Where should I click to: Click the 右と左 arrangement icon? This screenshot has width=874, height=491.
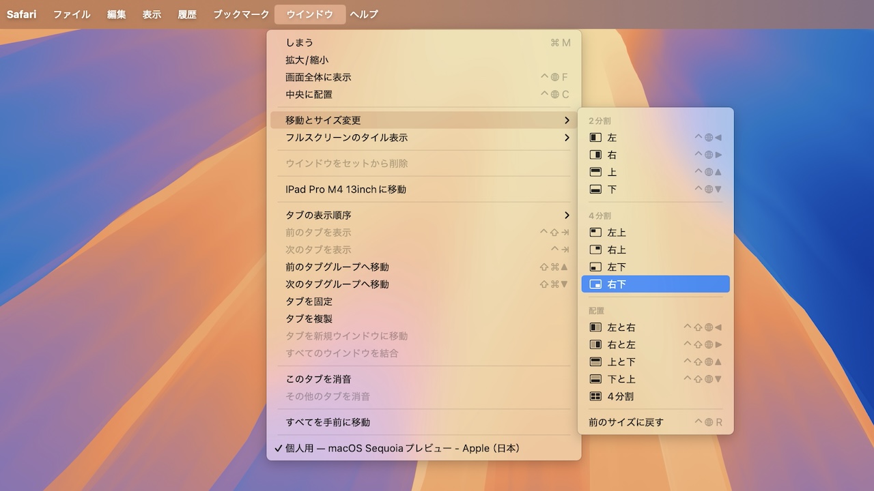[595, 344]
